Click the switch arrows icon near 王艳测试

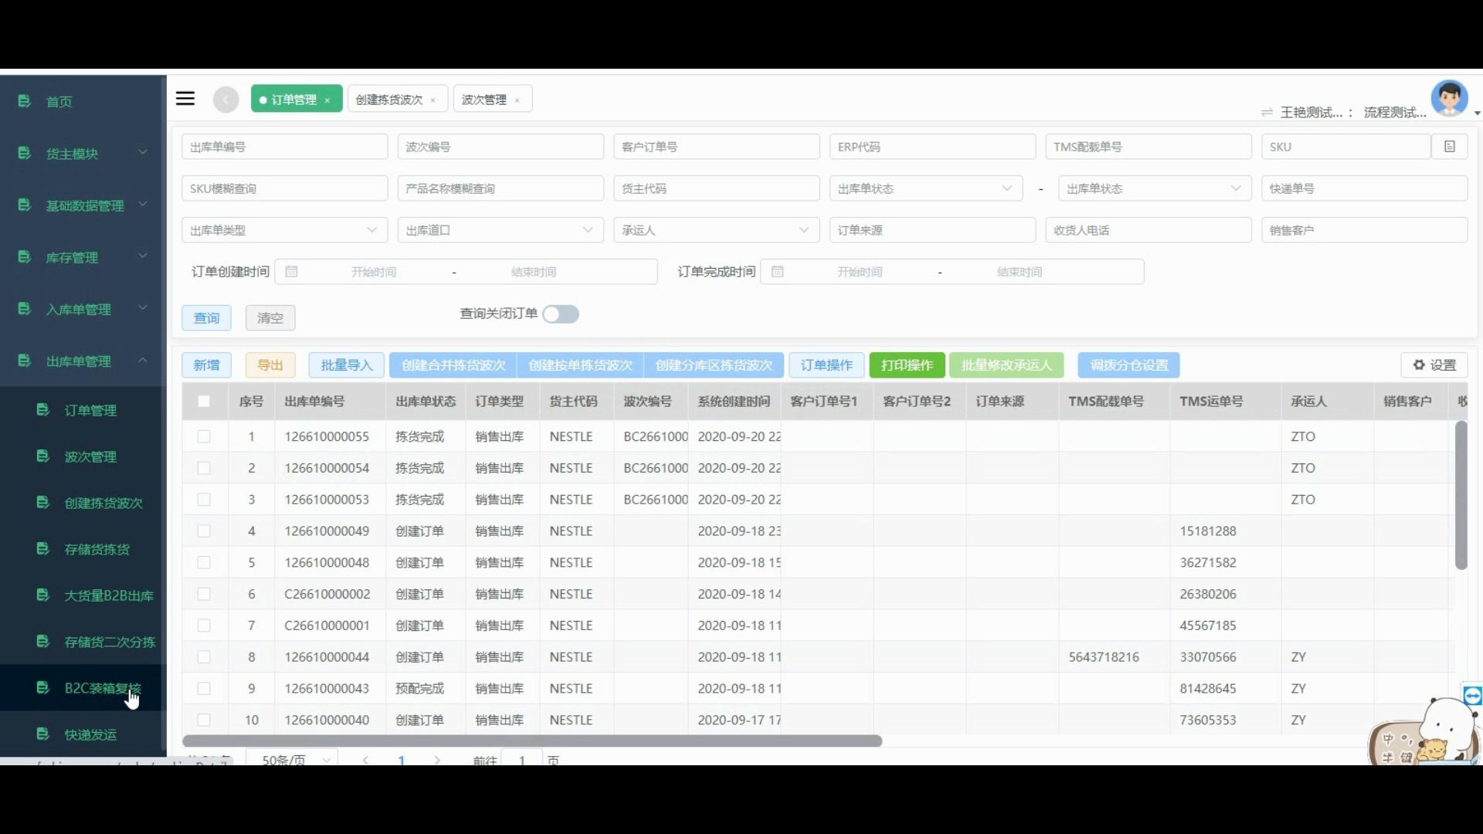pyautogui.click(x=1267, y=113)
